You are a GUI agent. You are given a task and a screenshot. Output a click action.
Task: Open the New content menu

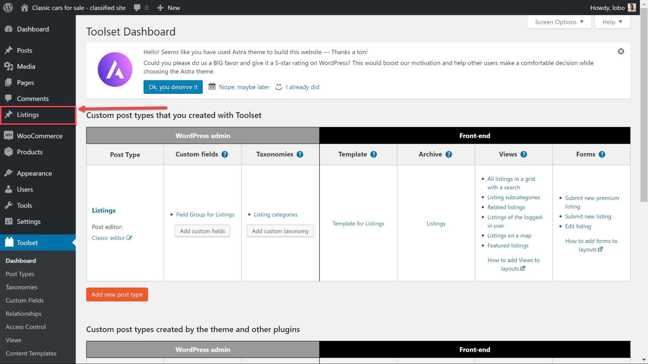(x=168, y=8)
